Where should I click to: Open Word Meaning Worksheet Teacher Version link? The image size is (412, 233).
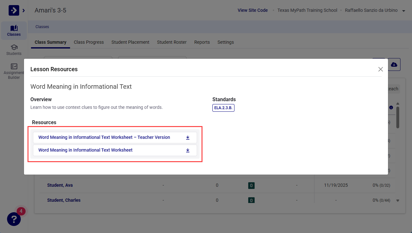click(104, 137)
